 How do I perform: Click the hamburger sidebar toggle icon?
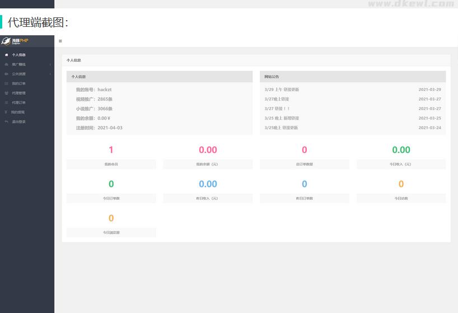click(x=60, y=41)
